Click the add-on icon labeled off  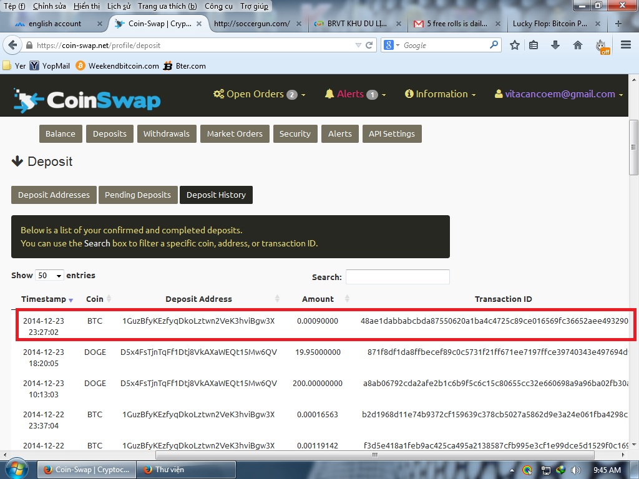pyautogui.click(x=602, y=47)
